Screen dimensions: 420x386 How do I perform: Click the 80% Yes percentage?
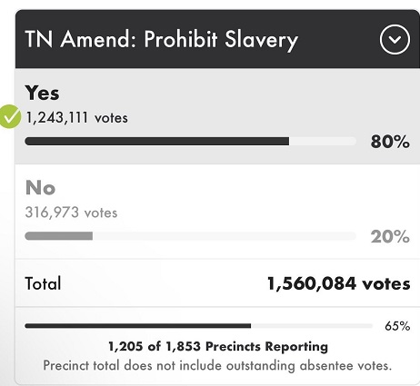click(390, 142)
